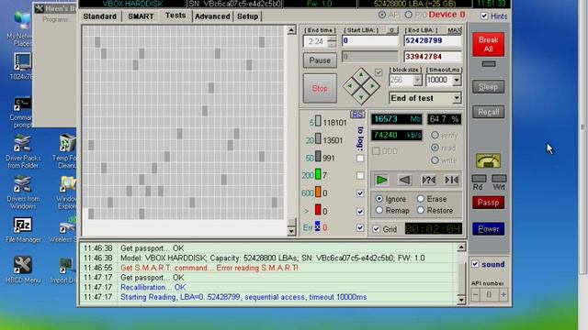The height and width of the screenshot is (330, 588).
Task: Uncheck log checkbox for 600 ms blocks
Action: pos(360,193)
